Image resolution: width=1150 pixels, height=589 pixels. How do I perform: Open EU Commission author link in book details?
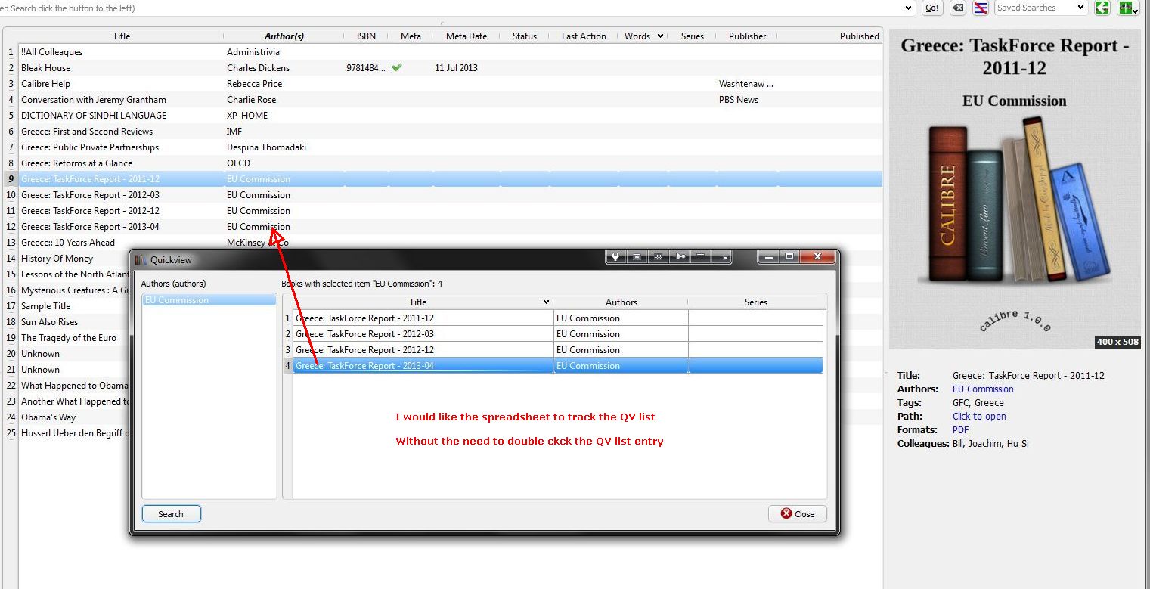[x=983, y=389]
